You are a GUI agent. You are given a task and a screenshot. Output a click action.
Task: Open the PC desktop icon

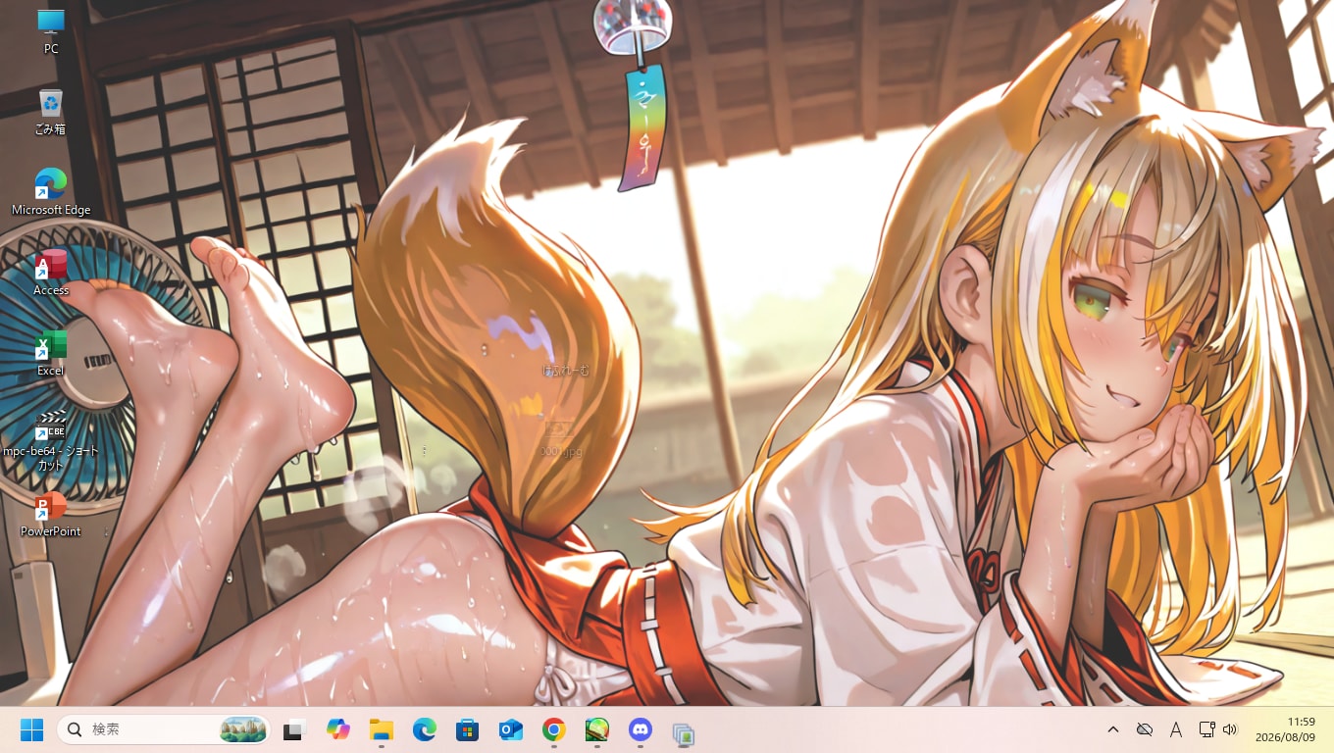point(51,31)
